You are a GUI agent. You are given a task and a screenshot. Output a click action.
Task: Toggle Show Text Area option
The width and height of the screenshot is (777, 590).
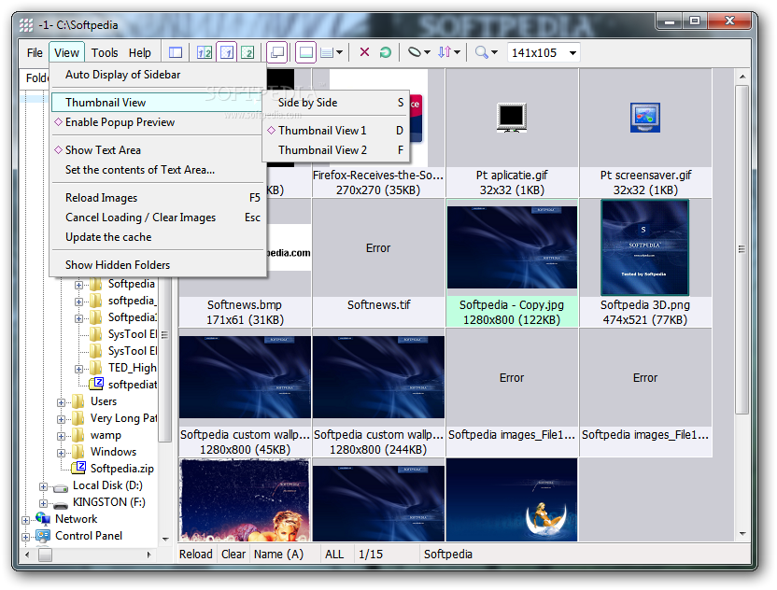[158, 149]
